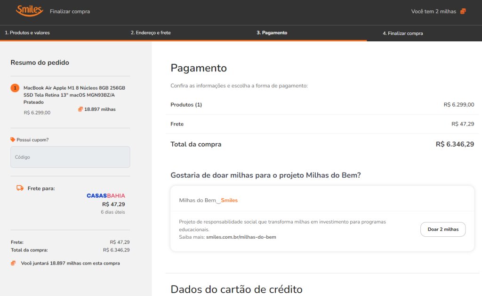Click the miles icon next to 18.897 milhas
Image resolution: width=482 pixels, height=296 pixels.
[x=80, y=109]
